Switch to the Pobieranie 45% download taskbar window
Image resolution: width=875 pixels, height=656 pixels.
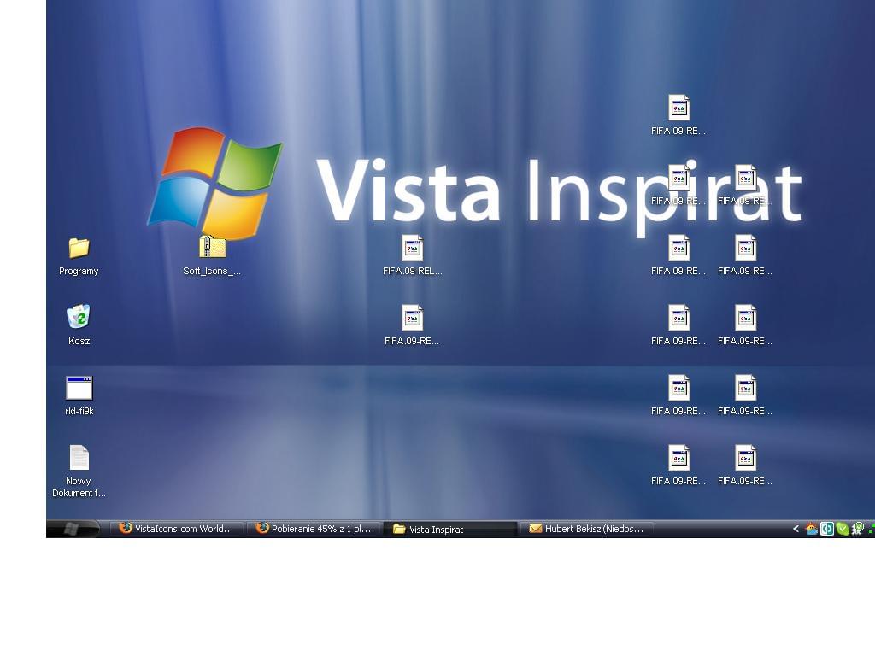pos(314,529)
